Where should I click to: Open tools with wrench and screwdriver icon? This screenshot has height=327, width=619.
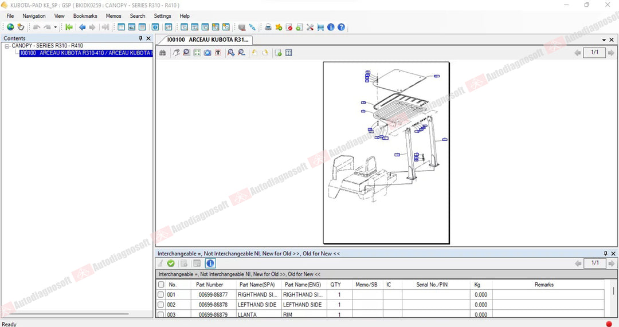coord(310,27)
